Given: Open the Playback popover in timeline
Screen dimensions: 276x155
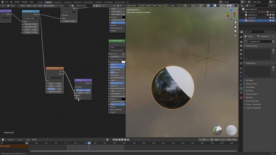Looking at the screenshot, I should click(x=12, y=139).
